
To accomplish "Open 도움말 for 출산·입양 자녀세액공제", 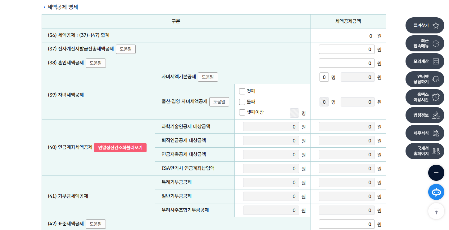I will [x=219, y=102].
